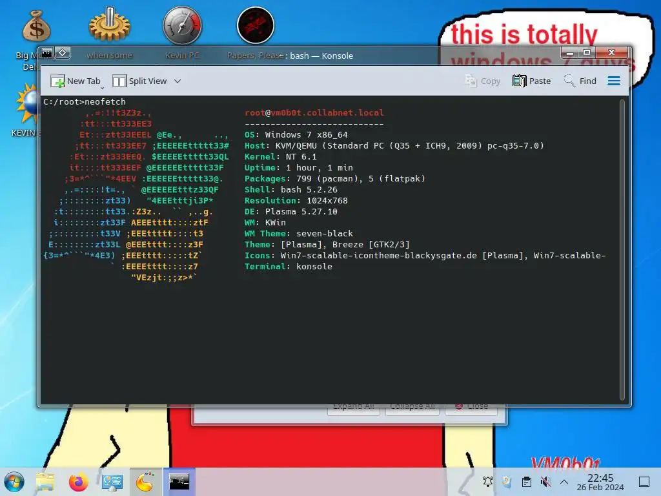The height and width of the screenshot is (496, 661).
Task: Select the Kevin PC gauge desktop icon
Action: 182,26
